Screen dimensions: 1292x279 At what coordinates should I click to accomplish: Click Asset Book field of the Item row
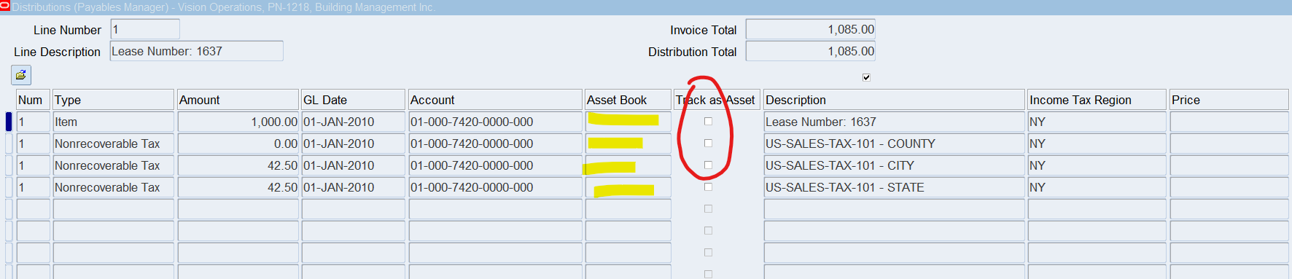coord(628,122)
